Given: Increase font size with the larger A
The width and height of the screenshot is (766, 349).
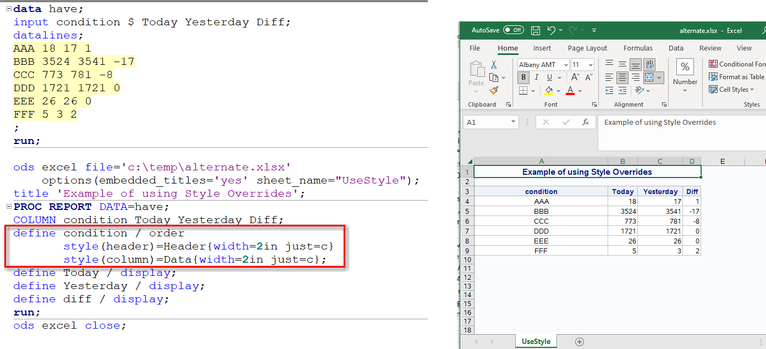Looking at the screenshot, I should point(575,77).
